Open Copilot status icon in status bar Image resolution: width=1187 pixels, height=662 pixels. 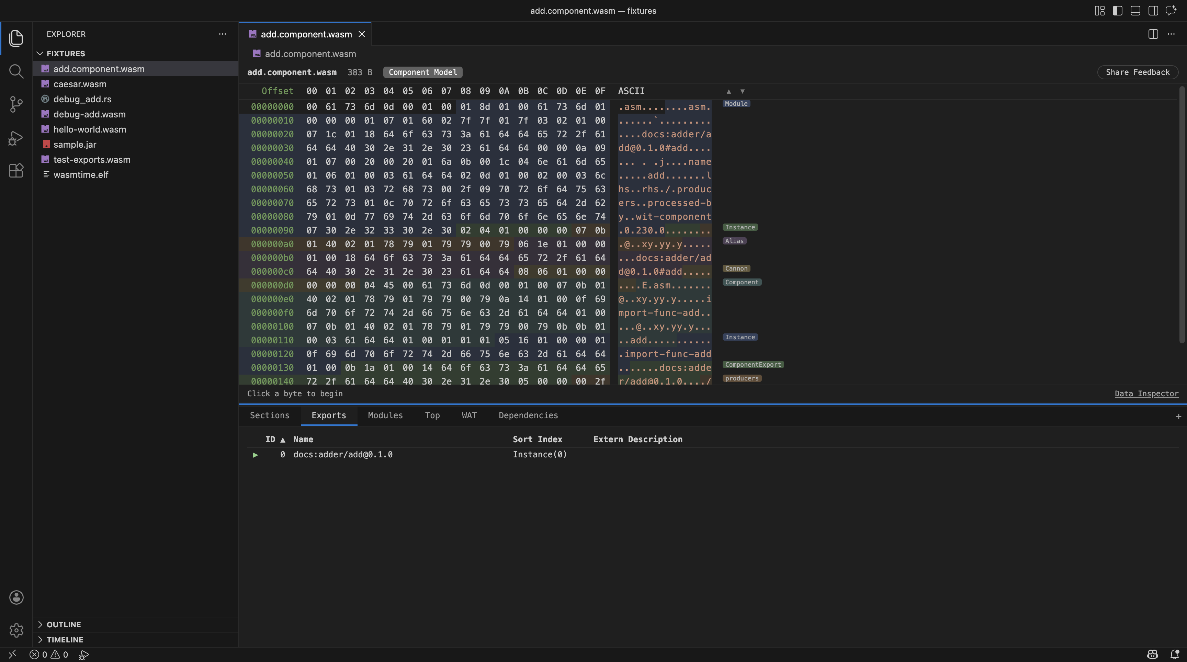click(x=1152, y=655)
